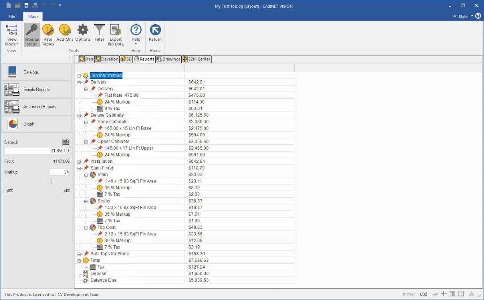Click the grid icon in status bar
Screen dimensions: 484x300
coord(452,294)
